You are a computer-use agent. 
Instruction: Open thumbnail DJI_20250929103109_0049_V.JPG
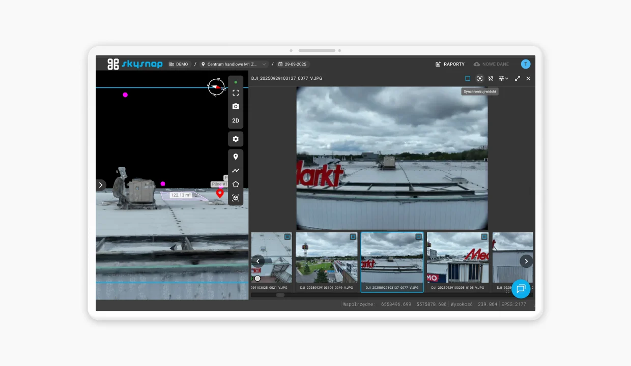click(x=327, y=261)
